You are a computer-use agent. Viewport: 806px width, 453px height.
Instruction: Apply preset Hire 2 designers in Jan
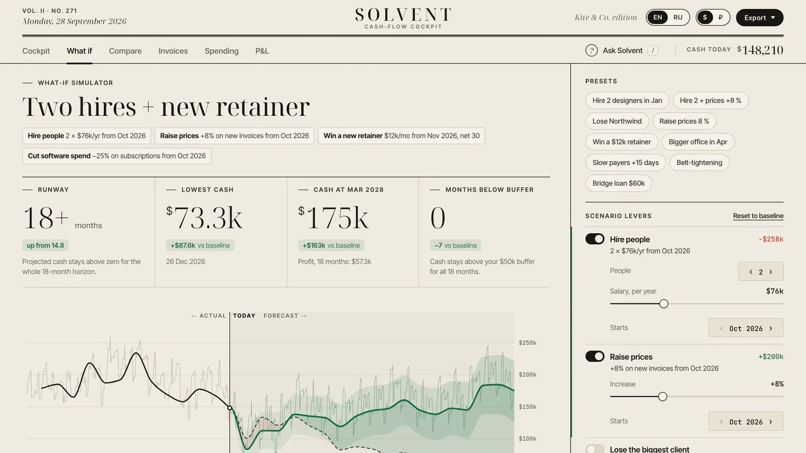tap(627, 101)
